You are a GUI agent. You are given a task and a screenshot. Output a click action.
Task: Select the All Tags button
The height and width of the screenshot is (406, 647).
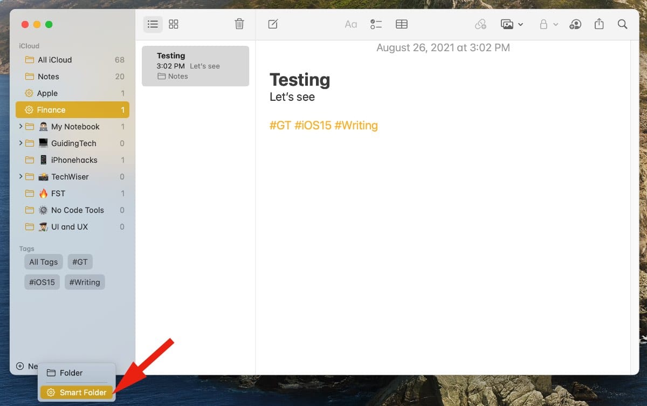coord(44,262)
